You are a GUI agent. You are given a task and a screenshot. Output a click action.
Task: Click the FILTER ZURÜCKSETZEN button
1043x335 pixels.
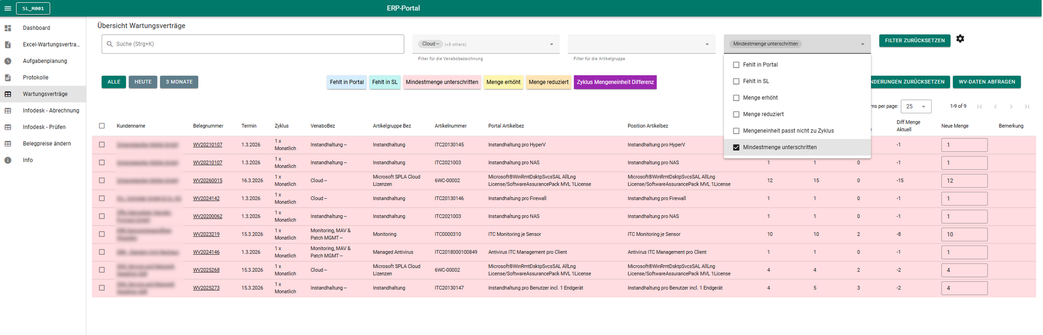tap(914, 41)
